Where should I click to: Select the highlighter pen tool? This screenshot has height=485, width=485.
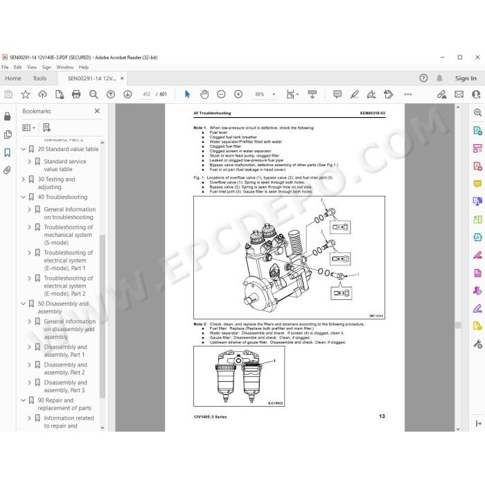(355, 94)
